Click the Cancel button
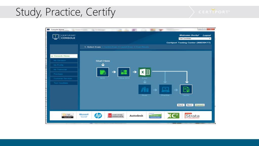 tap(200, 105)
